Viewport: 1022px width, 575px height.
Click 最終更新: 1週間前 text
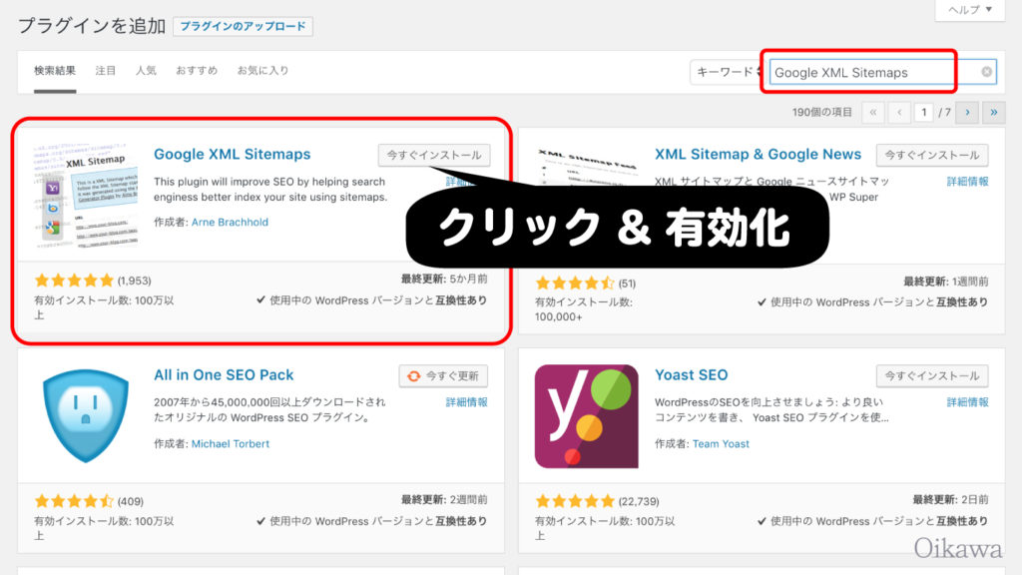tap(946, 282)
